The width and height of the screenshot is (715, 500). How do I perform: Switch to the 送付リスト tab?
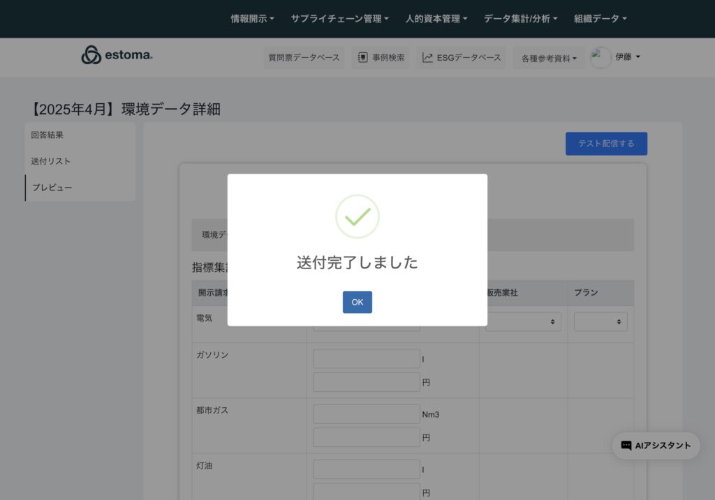pos(51,161)
